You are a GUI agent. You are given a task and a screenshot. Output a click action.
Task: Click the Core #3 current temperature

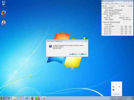click(114, 34)
